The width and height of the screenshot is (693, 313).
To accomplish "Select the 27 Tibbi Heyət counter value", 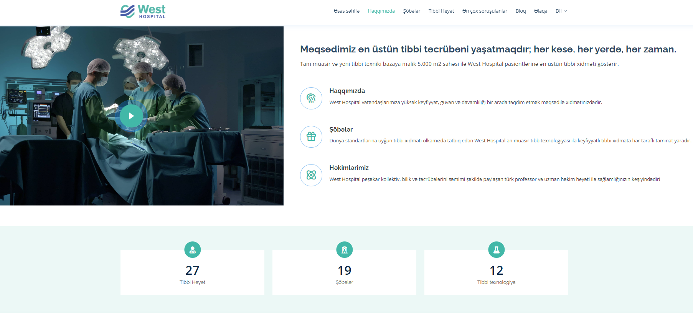I will point(193,271).
